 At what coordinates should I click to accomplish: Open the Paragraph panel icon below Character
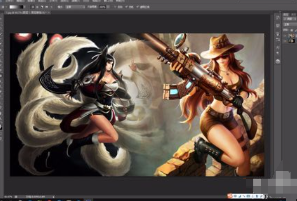pyautogui.click(x=278, y=53)
